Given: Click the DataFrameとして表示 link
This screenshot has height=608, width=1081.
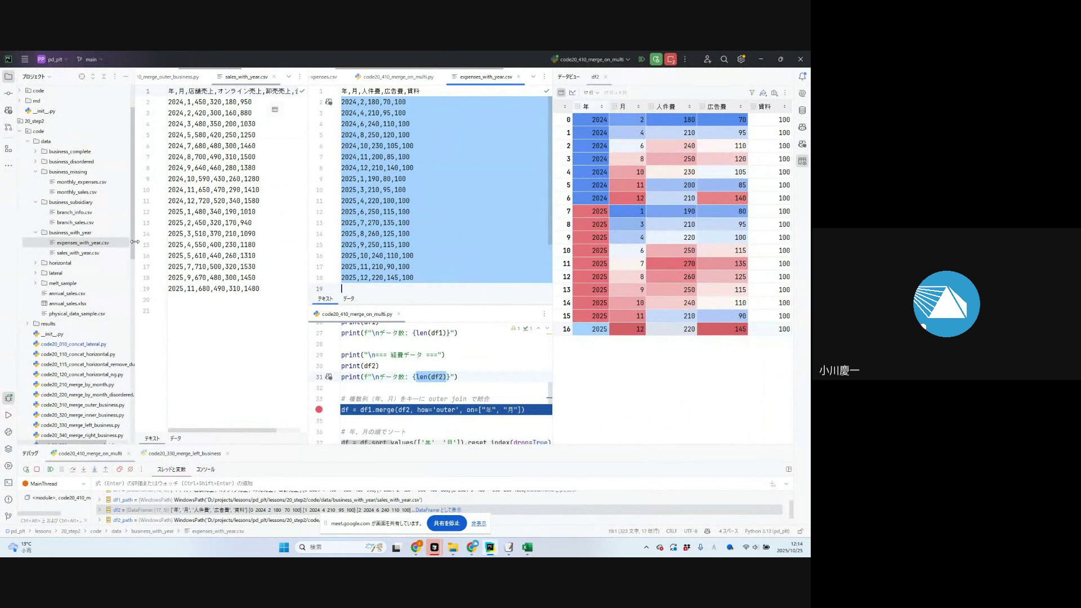Looking at the screenshot, I should [438, 510].
